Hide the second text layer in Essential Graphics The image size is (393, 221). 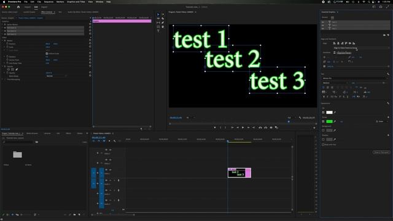(323, 25)
